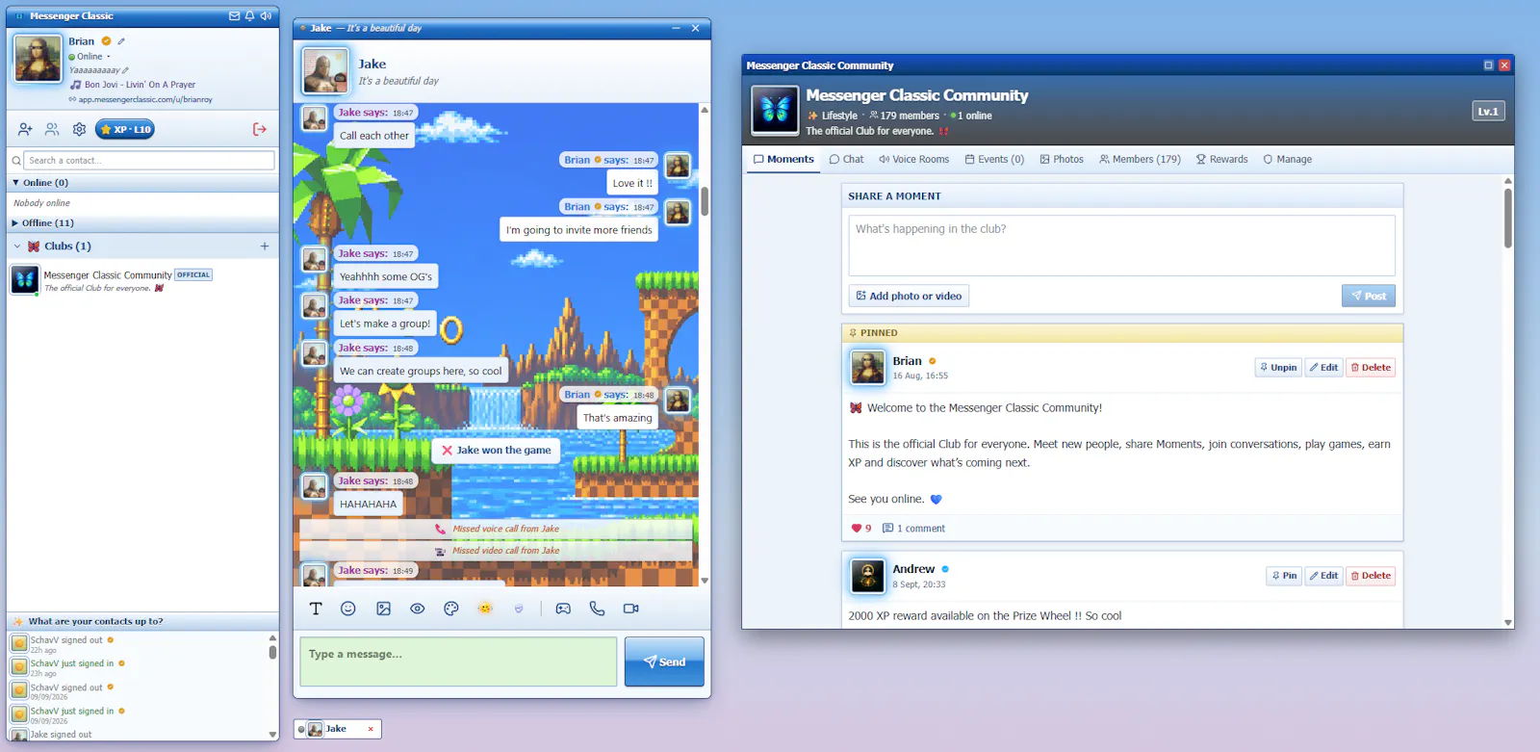
Task: Start a game with the gamepad icon
Action: [563, 609]
